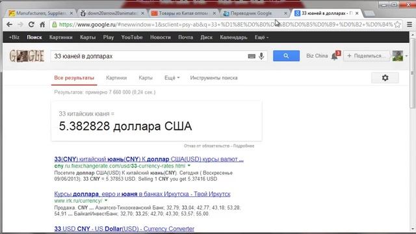The width and height of the screenshot is (416, 234).
Task: Open Диск in the Google bar
Action: click(x=207, y=38)
